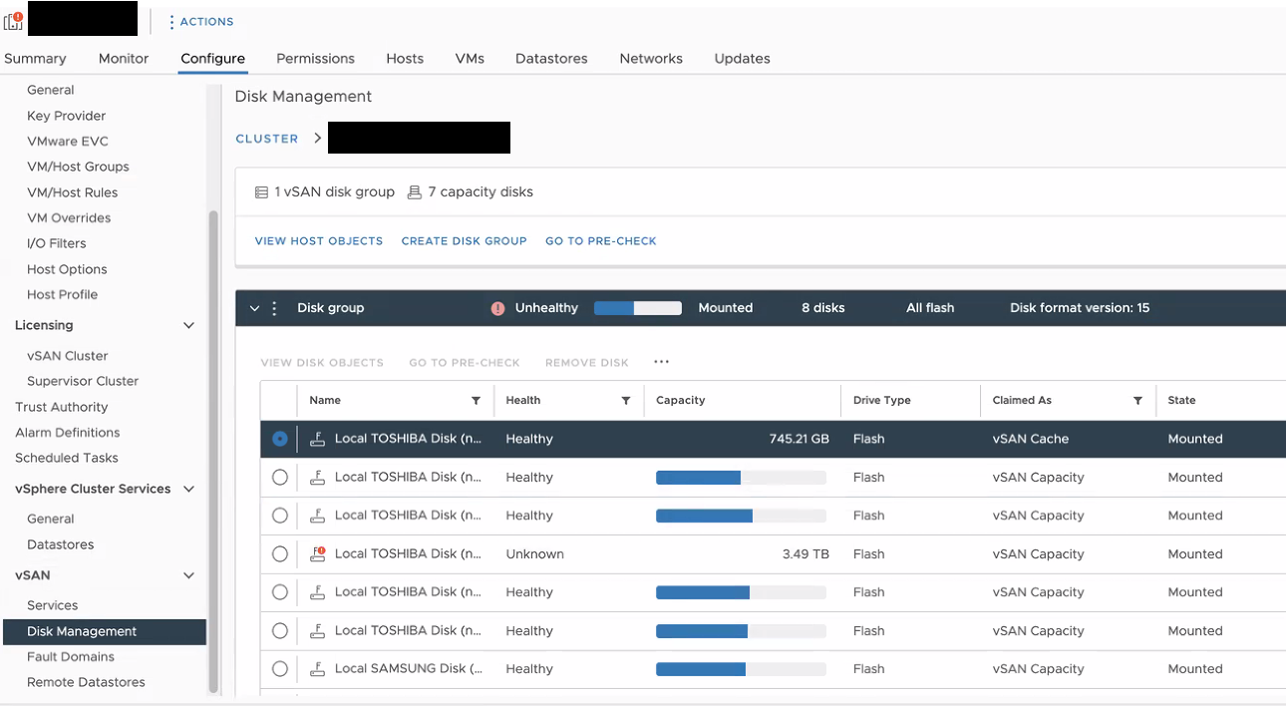This screenshot has height=707, width=1286.
Task: Select the Unknown health TOSHIBA disk radio
Action: pos(280,554)
